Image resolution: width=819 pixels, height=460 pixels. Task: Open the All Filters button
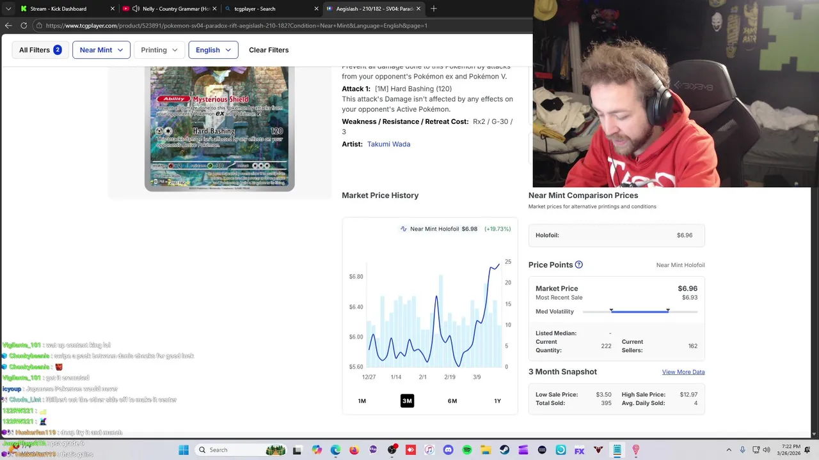click(x=40, y=50)
